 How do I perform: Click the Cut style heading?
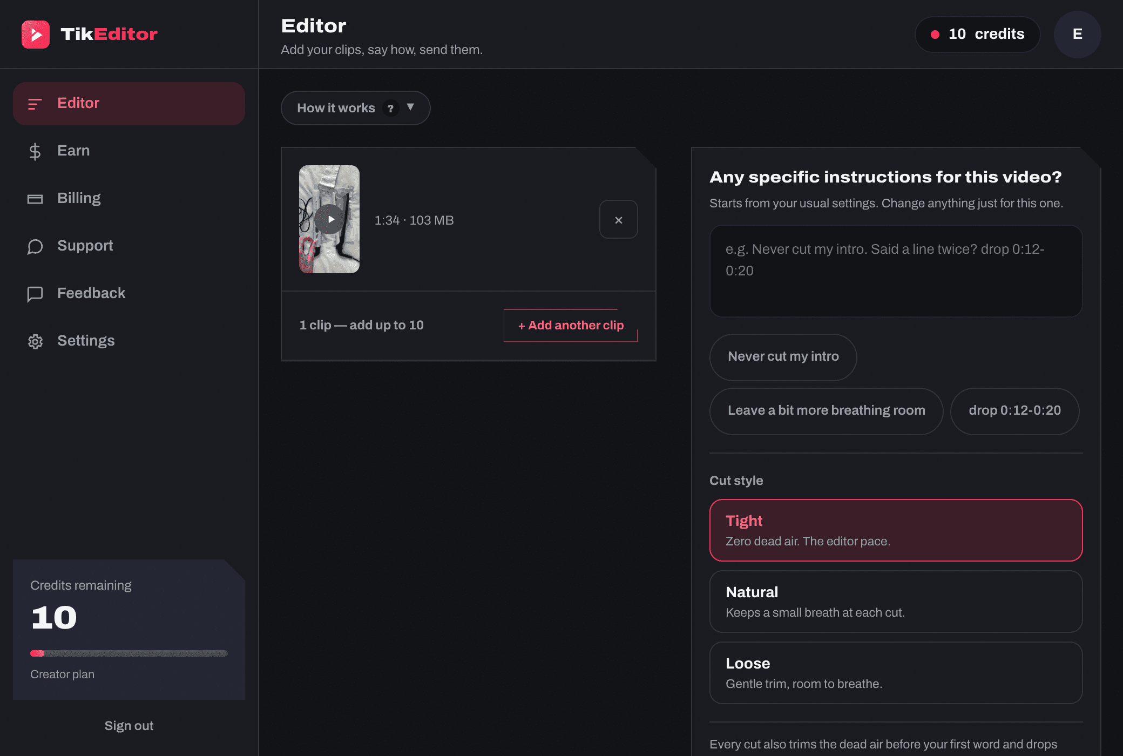pyautogui.click(x=736, y=481)
